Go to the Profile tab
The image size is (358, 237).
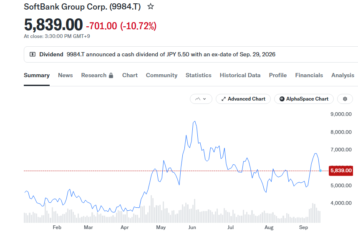(x=278, y=76)
